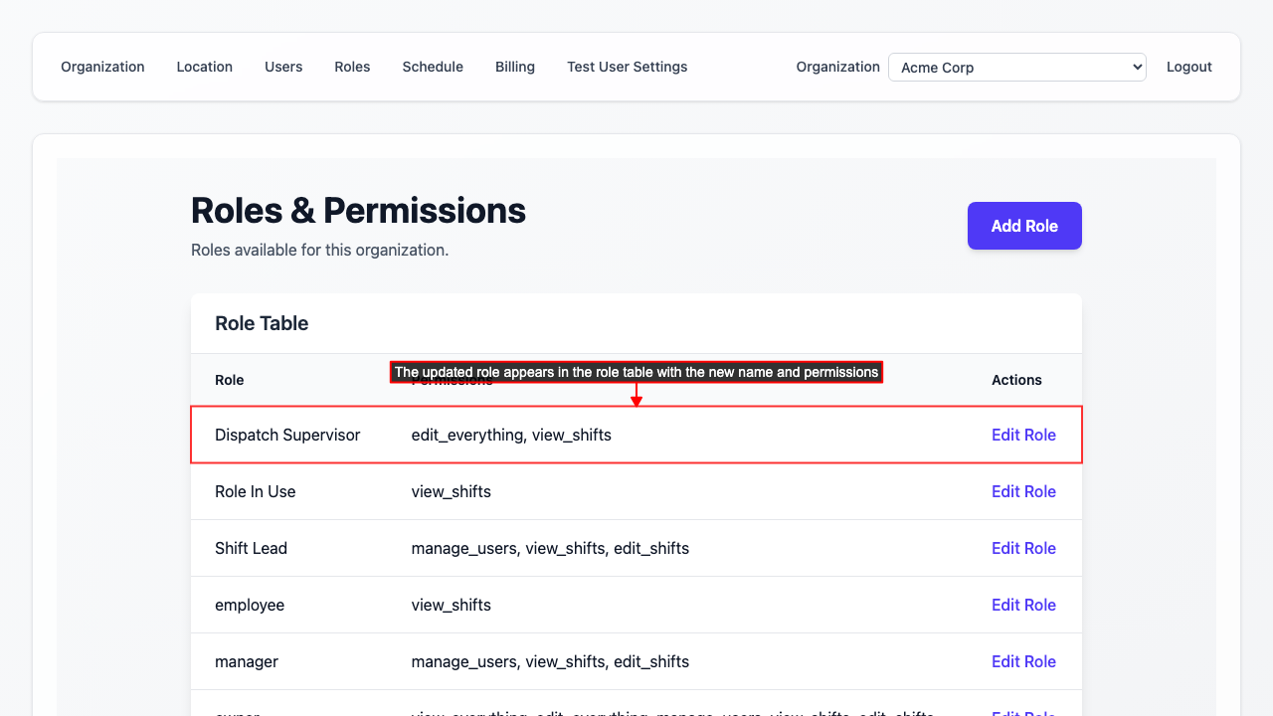Select the Shift Lead role name cell
This screenshot has height=716, width=1273.
pyautogui.click(x=251, y=548)
